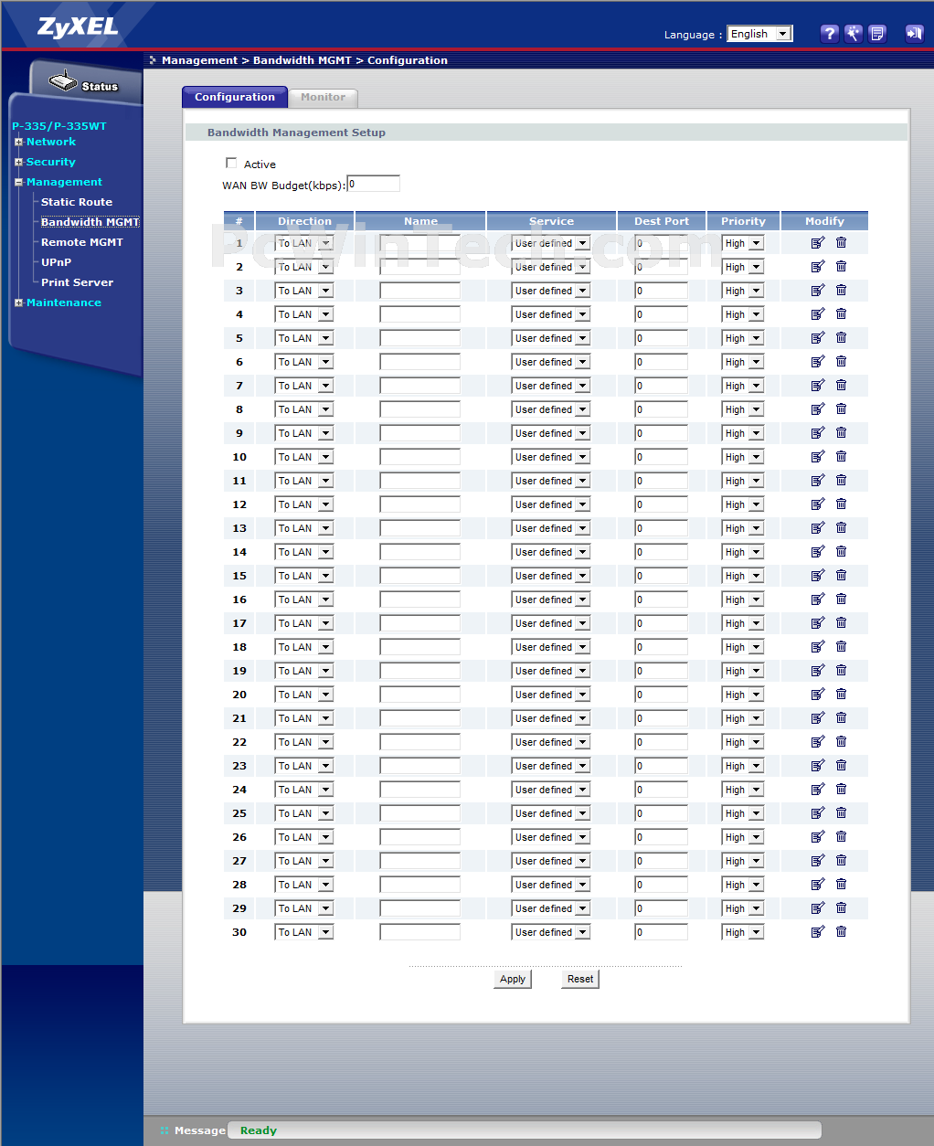
Task: Edit rule 9 with modify icon
Action: point(818,433)
